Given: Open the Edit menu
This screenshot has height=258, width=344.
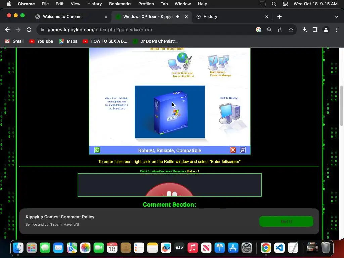Looking at the screenshot, I should click(60, 4).
